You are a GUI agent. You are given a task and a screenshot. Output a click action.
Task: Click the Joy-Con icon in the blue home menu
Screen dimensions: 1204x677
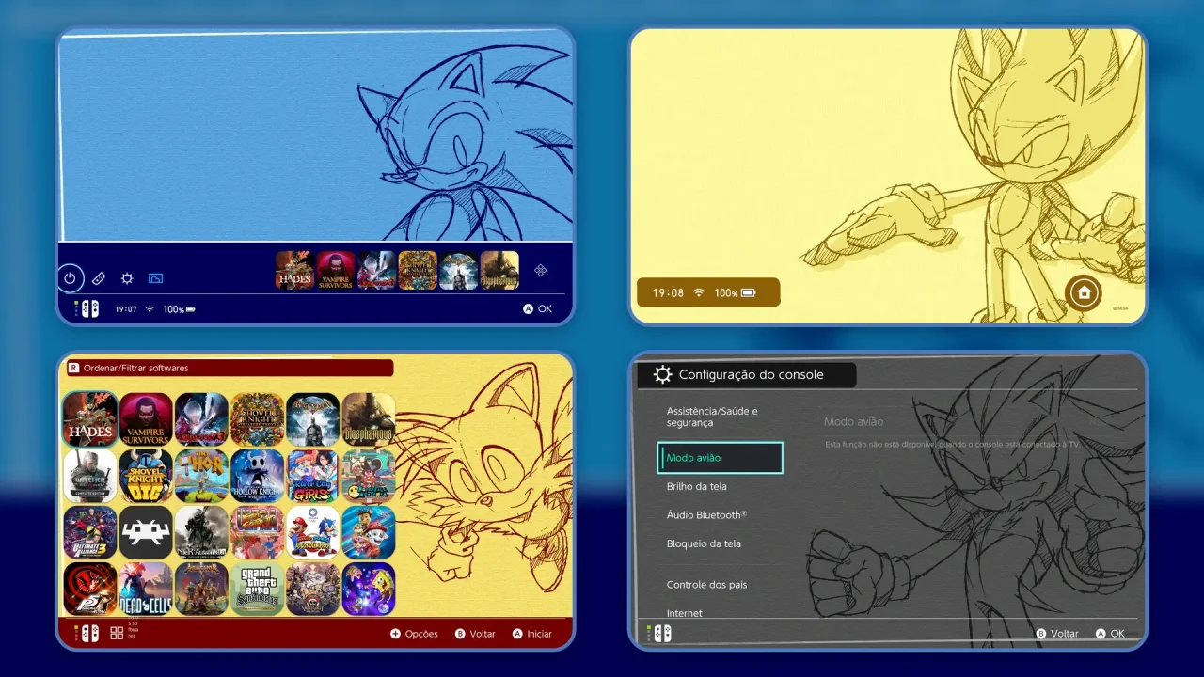[x=87, y=308]
